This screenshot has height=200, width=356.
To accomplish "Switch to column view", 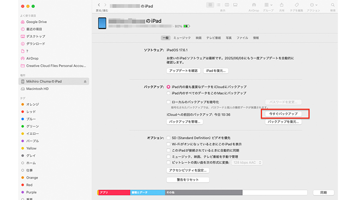I will pyautogui.click(x=227, y=5).
